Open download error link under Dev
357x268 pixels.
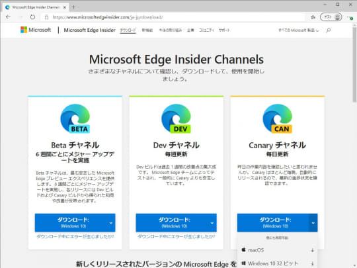coord(177,236)
